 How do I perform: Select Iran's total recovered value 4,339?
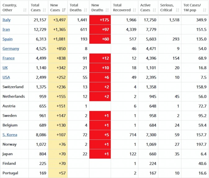click(x=131, y=29)
